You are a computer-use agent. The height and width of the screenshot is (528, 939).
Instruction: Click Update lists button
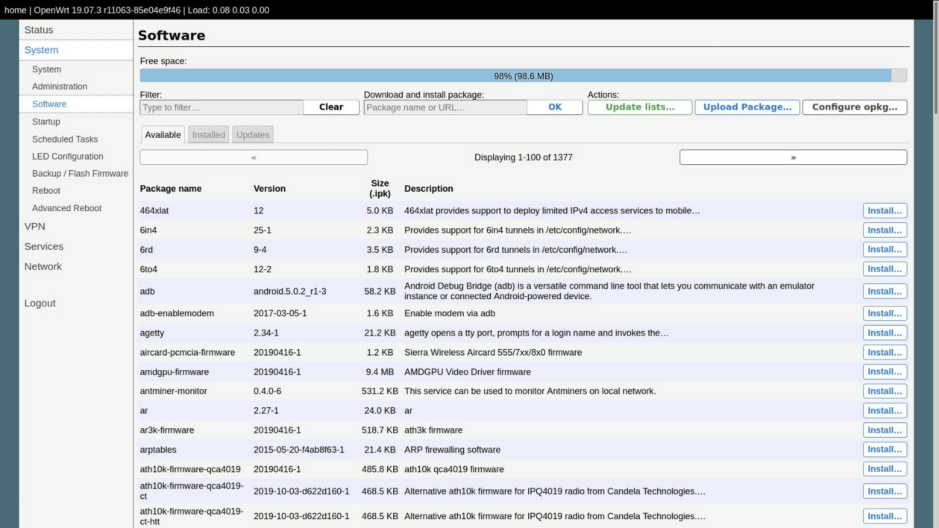(x=640, y=107)
